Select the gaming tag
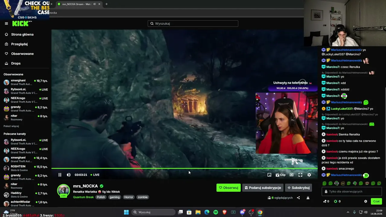The height and width of the screenshot is (217, 386). [115, 197]
